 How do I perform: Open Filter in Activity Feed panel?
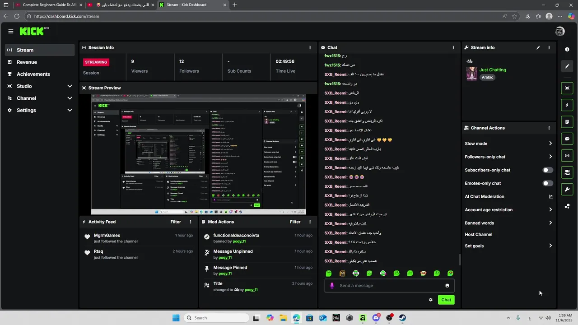coord(176,222)
